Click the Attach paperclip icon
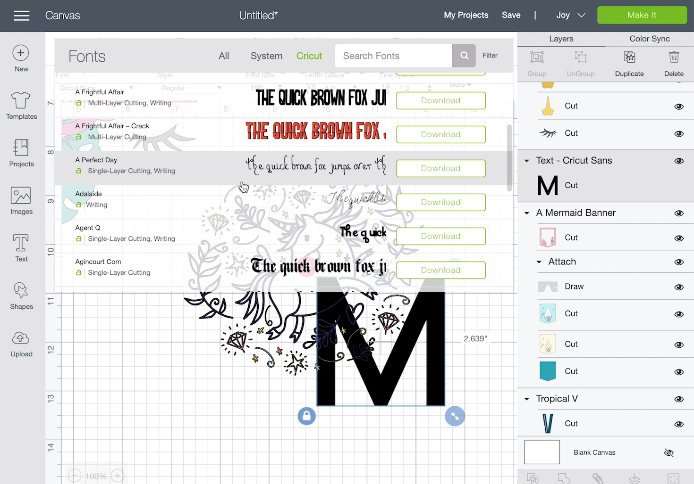Screen dimensions: 694x484 pos(598,478)
